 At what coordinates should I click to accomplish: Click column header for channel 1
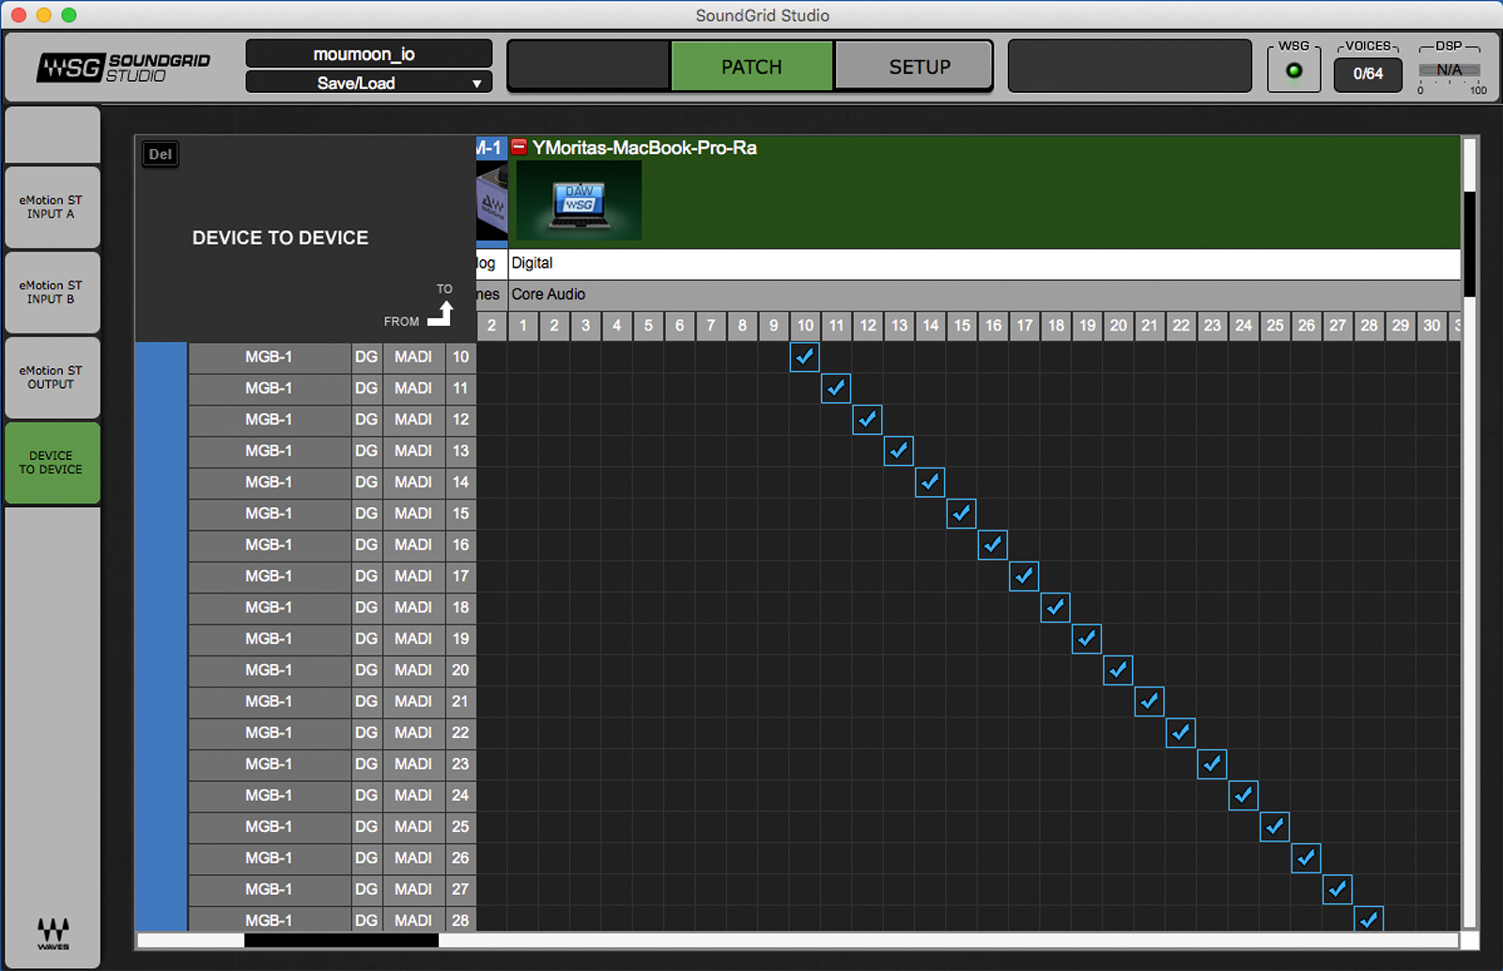[523, 326]
